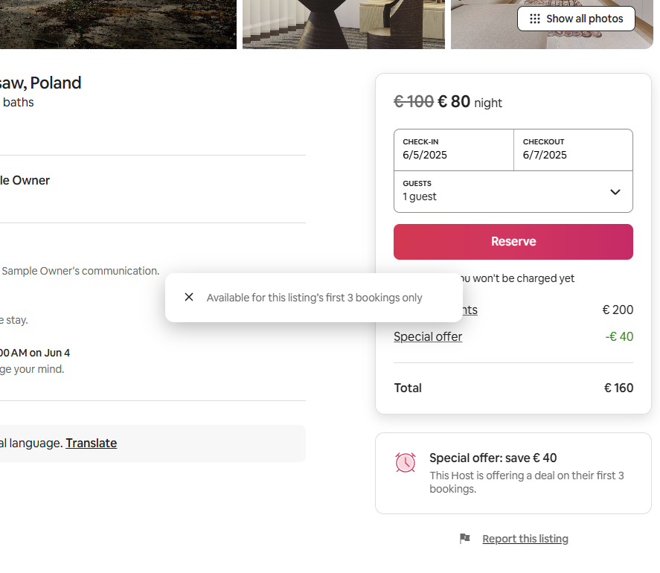660x573 pixels.
Task: Open the Checkout date field
Action: pos(573,150)
